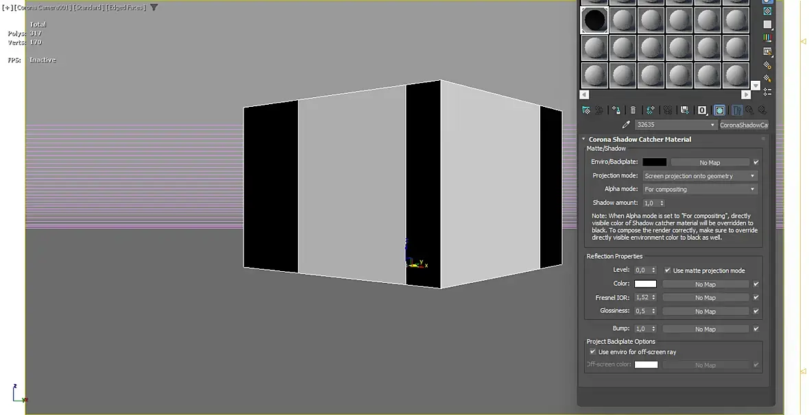The width and height of the screenshot is (809, 415).
Task: Click the reflection Color No Map button
Action: coord(705,284)
